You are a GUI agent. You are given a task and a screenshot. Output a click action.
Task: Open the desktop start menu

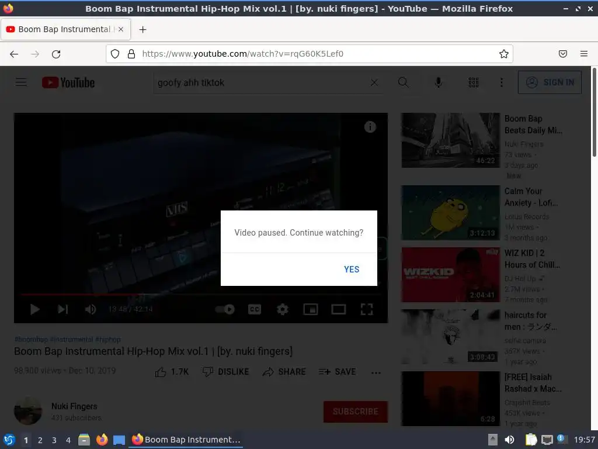[x=9, y=440]
